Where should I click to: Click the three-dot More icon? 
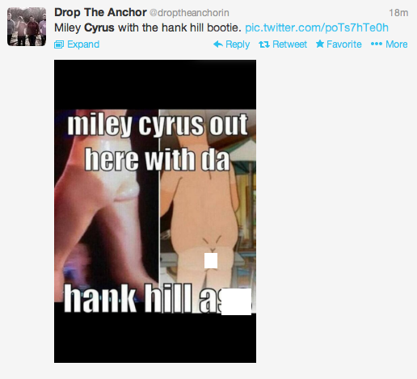tap(377, 44)
